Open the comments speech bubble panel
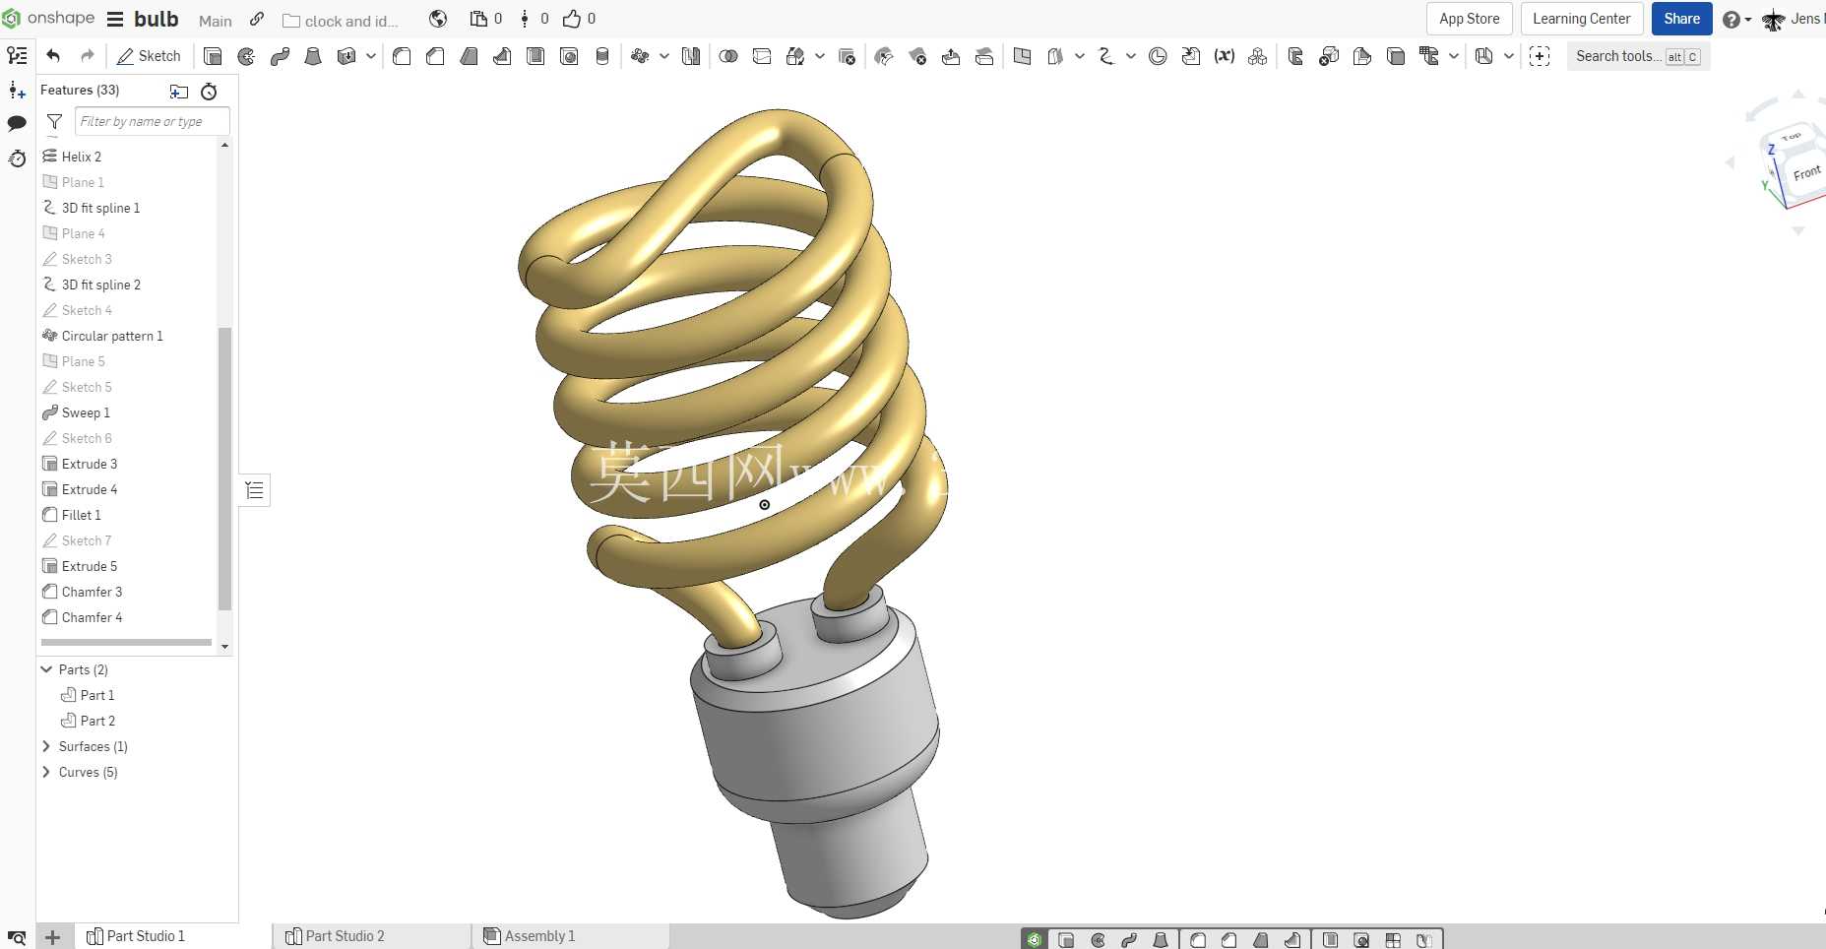 pyautogui.click(x=17, y=124)
